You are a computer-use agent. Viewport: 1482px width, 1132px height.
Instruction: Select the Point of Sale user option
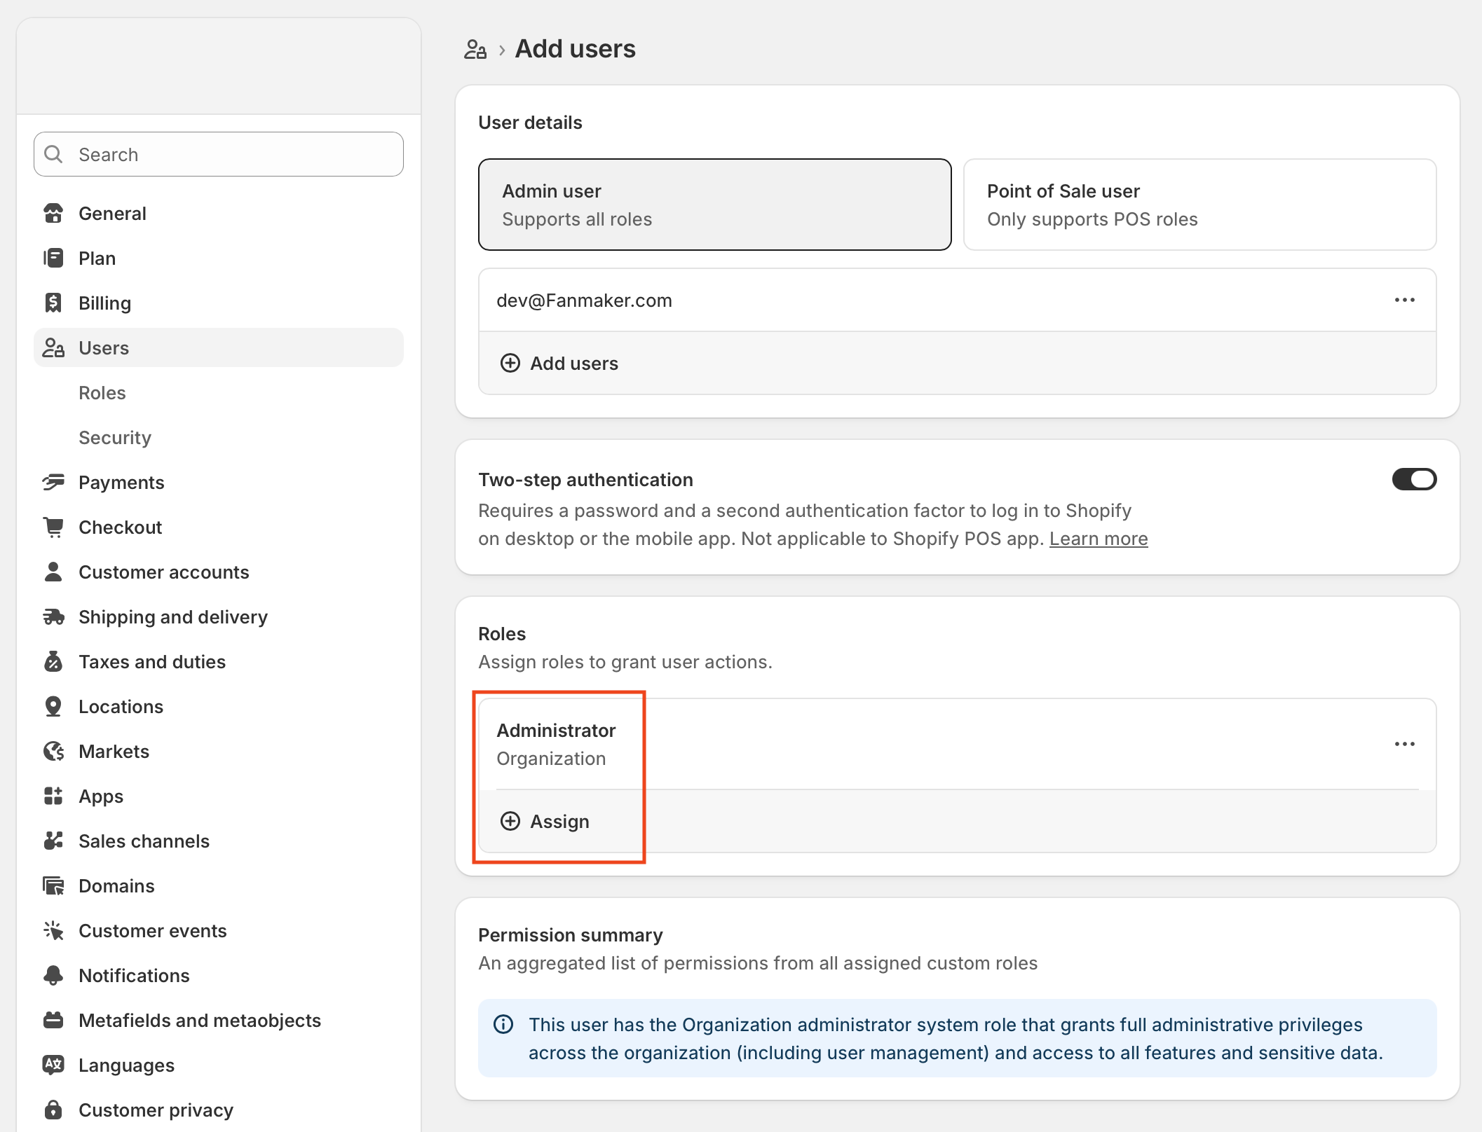tap(1199, 205)
